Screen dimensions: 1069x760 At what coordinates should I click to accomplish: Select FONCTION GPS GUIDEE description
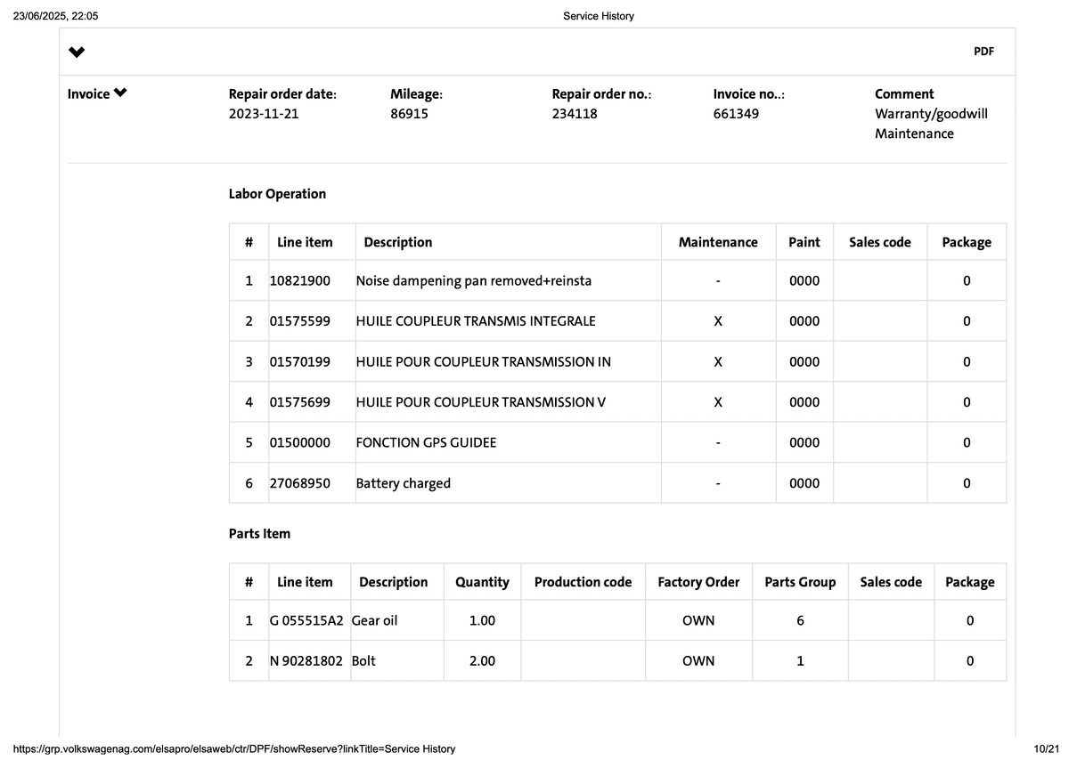(x=426, y=442)
